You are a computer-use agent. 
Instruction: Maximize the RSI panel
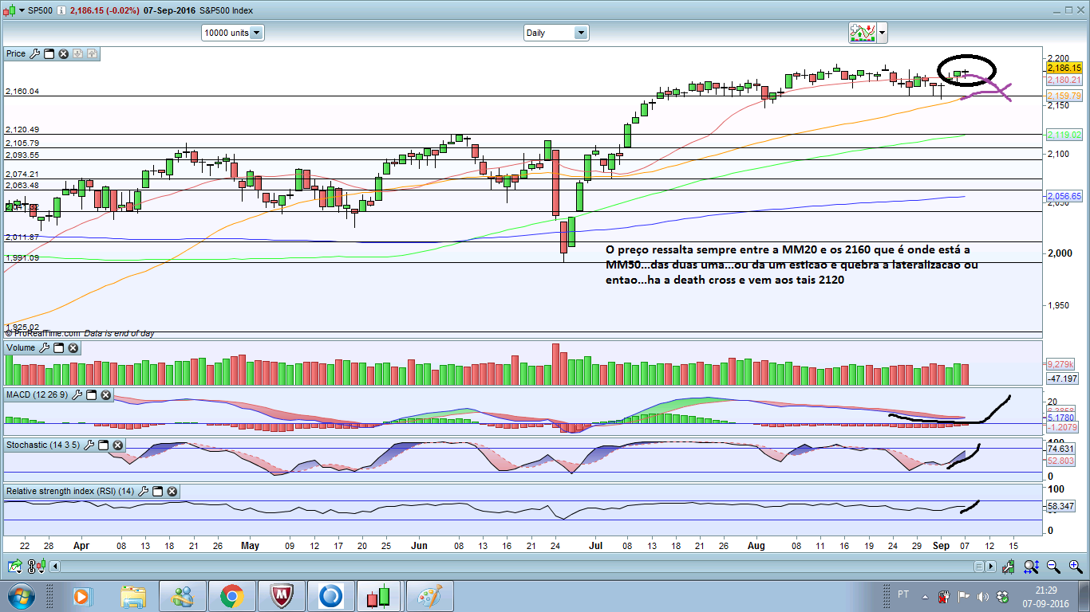(157, 492)
